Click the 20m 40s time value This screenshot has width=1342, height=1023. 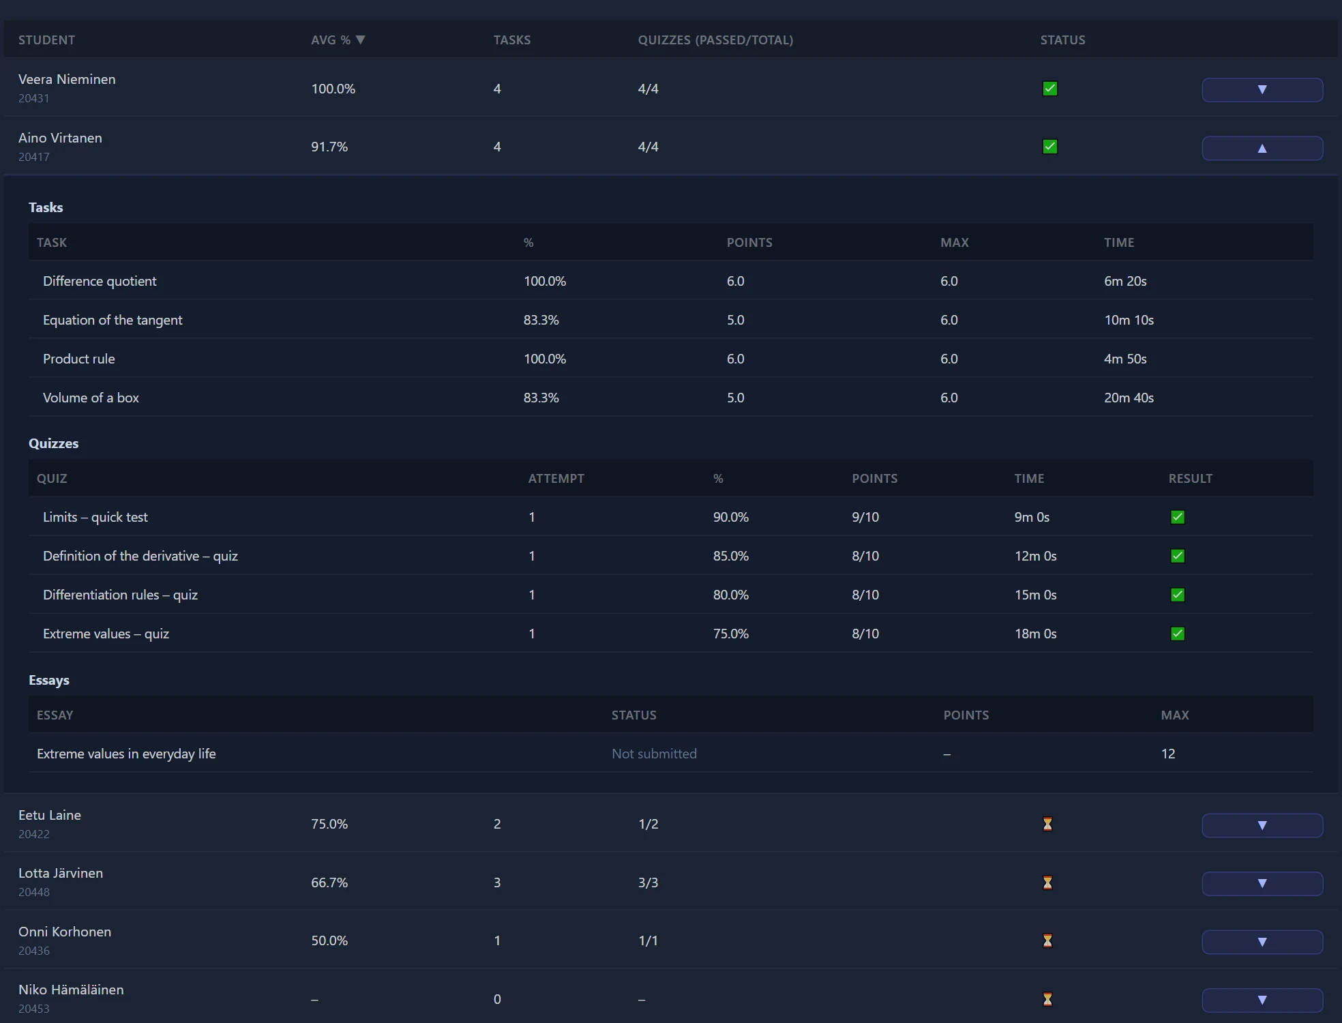click(1129, 398)
